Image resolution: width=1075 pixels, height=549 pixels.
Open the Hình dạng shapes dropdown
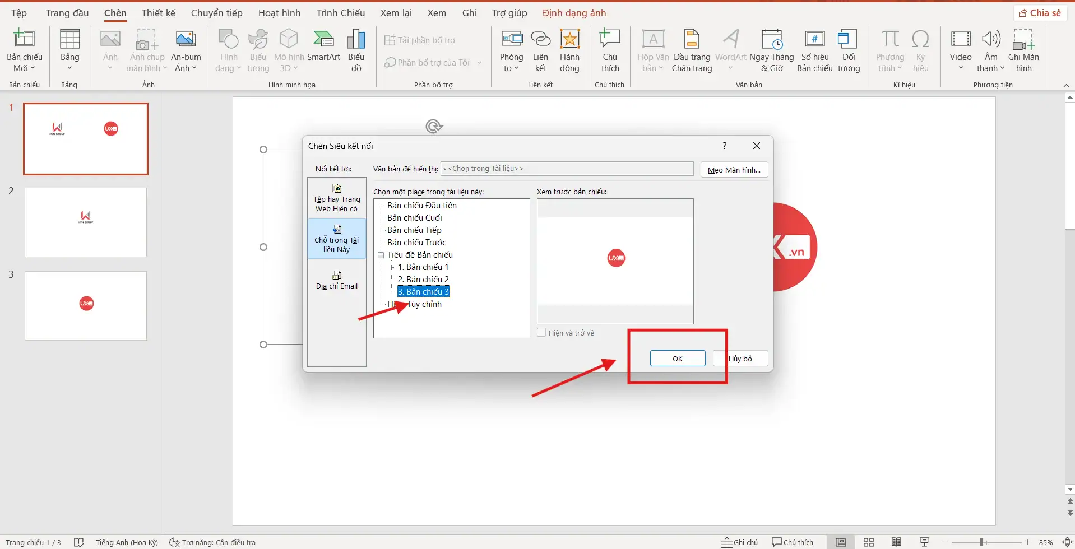(x=228, y=50)
